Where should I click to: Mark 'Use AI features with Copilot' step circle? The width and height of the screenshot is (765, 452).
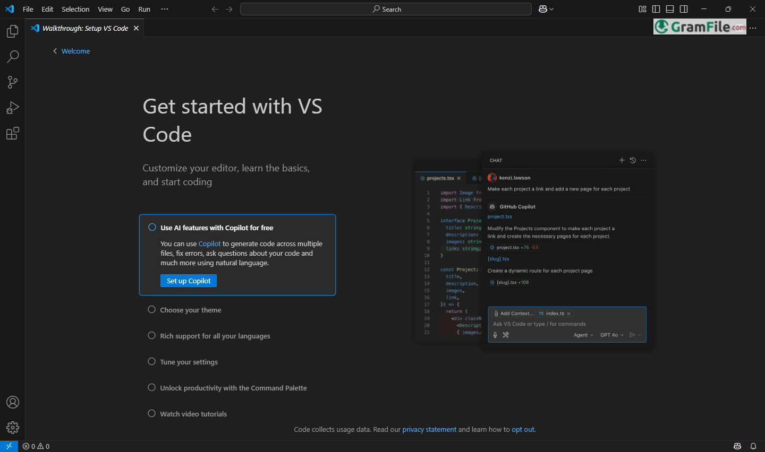(x=152, y=227)
